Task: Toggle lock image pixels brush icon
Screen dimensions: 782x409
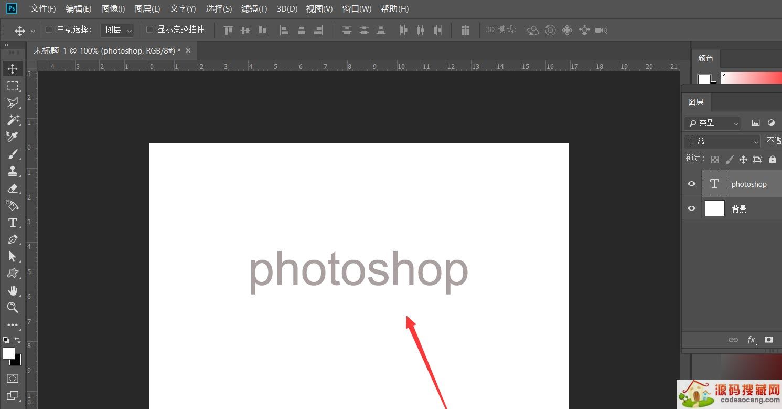Action: tap(729, 160)
